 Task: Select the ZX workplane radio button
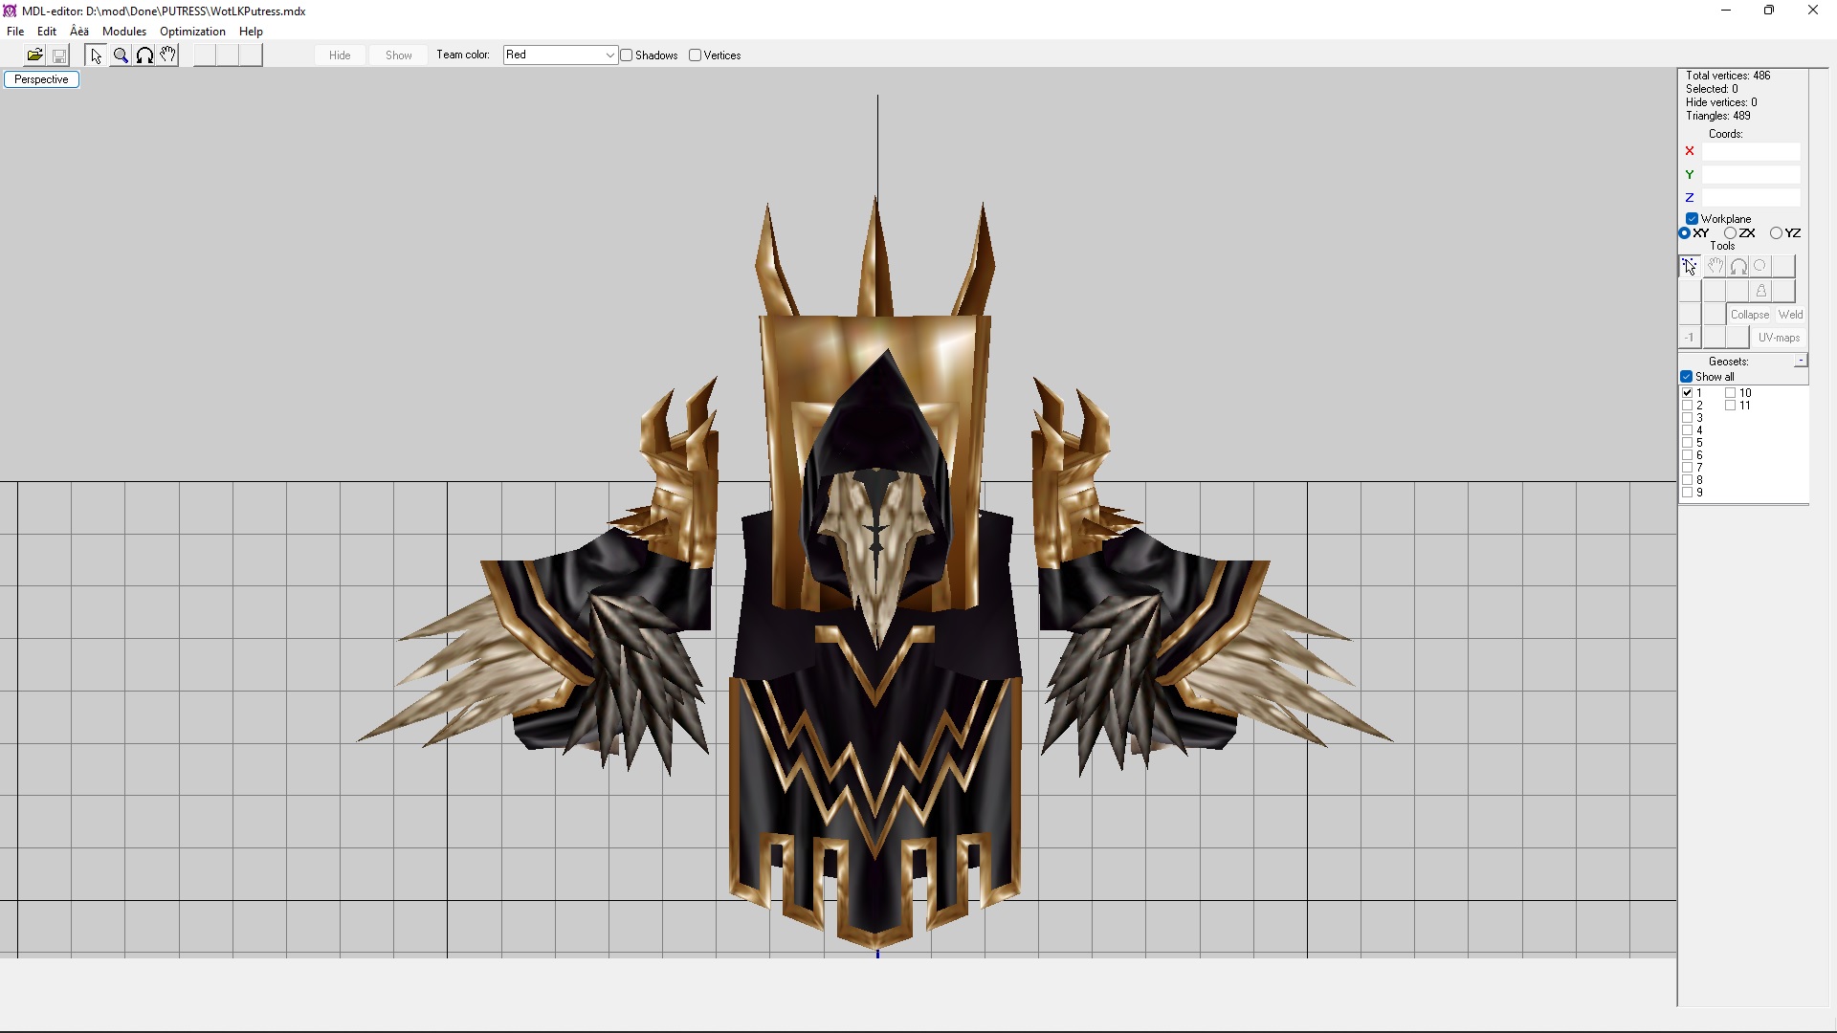(x=1730, y=233)
